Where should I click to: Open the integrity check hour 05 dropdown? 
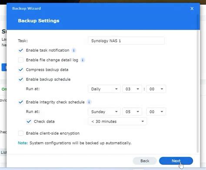point(132,112)
